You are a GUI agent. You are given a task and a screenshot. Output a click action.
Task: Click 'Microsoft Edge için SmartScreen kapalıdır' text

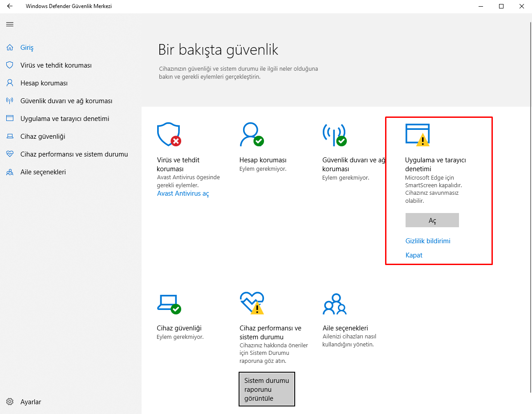(433, 181)
